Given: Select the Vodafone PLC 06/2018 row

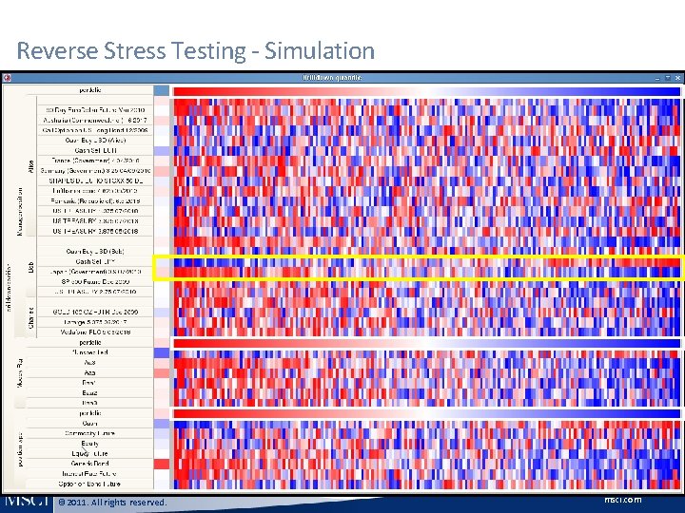Looking at the screenshot, I should pyautogui.click(x=95, y=332).
